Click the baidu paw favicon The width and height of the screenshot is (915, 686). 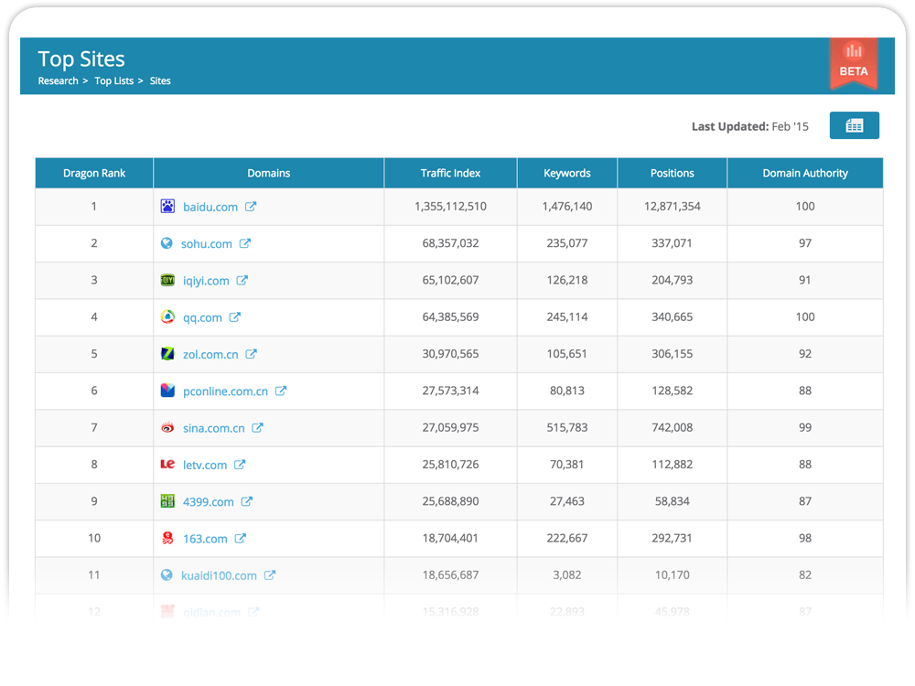(167, 207)
